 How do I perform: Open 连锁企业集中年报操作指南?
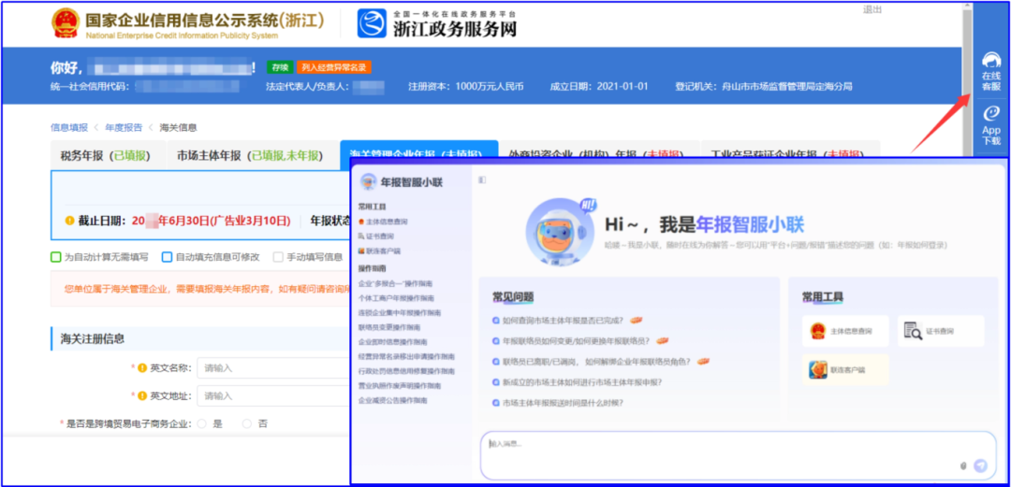point(400,313)
